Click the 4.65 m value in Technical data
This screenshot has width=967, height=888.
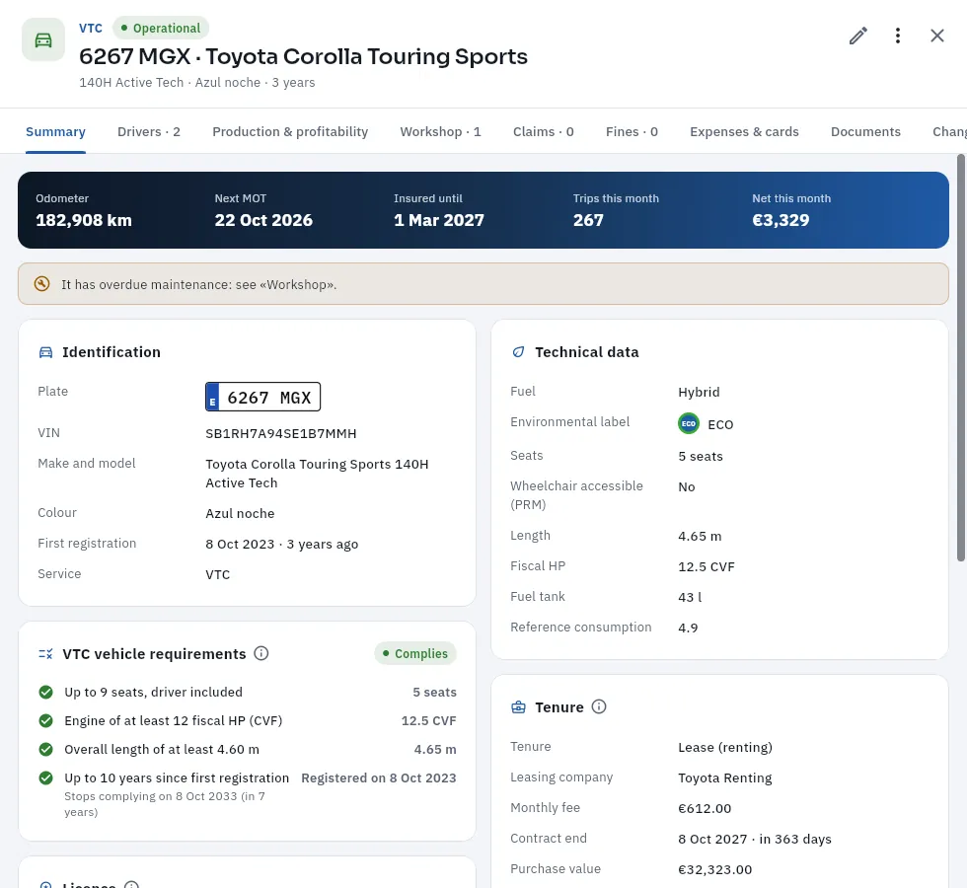tap(700, 536)
